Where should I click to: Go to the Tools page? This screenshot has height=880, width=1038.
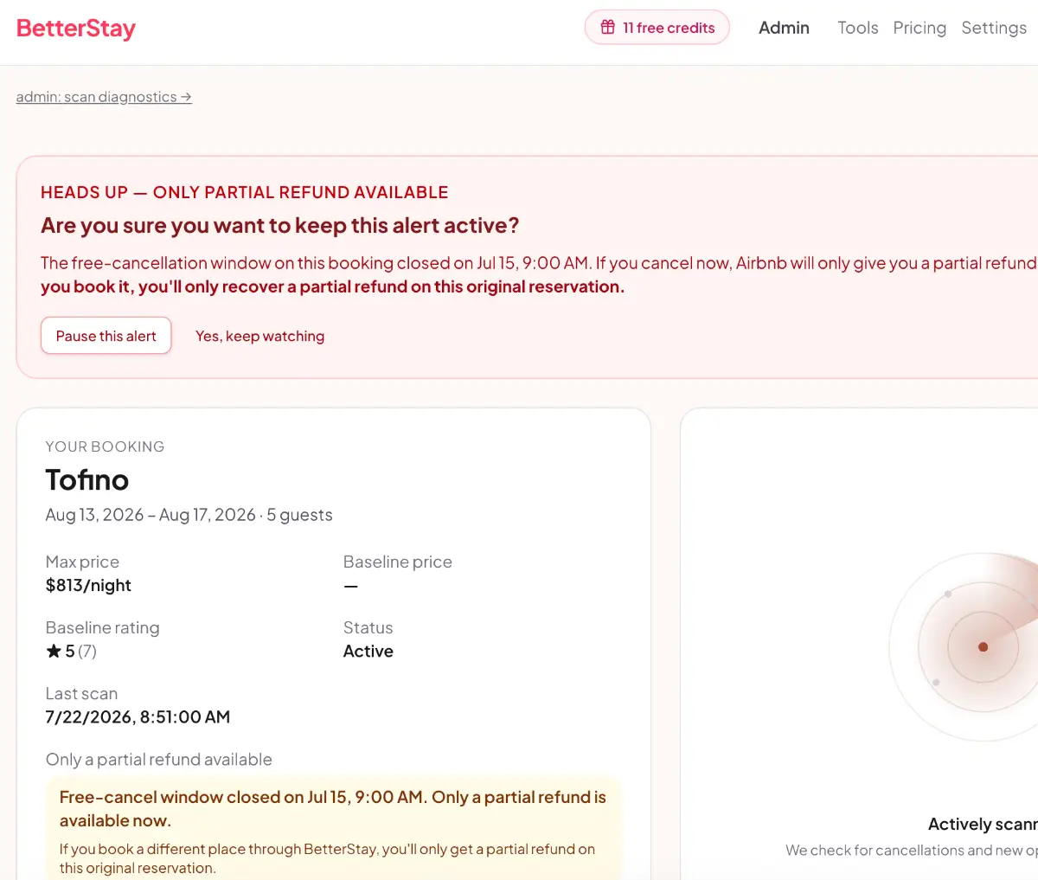click(x=858, y=28)
